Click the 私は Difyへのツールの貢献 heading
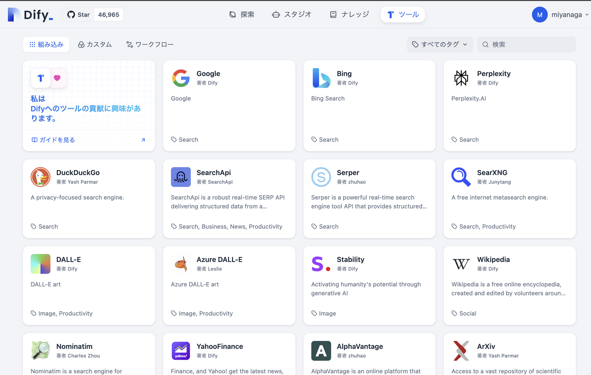The width and height of the screenshot is (591, 375). 86,109
